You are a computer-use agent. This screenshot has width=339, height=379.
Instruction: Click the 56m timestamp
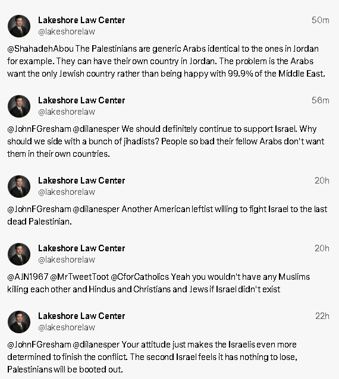coord(321,100)
